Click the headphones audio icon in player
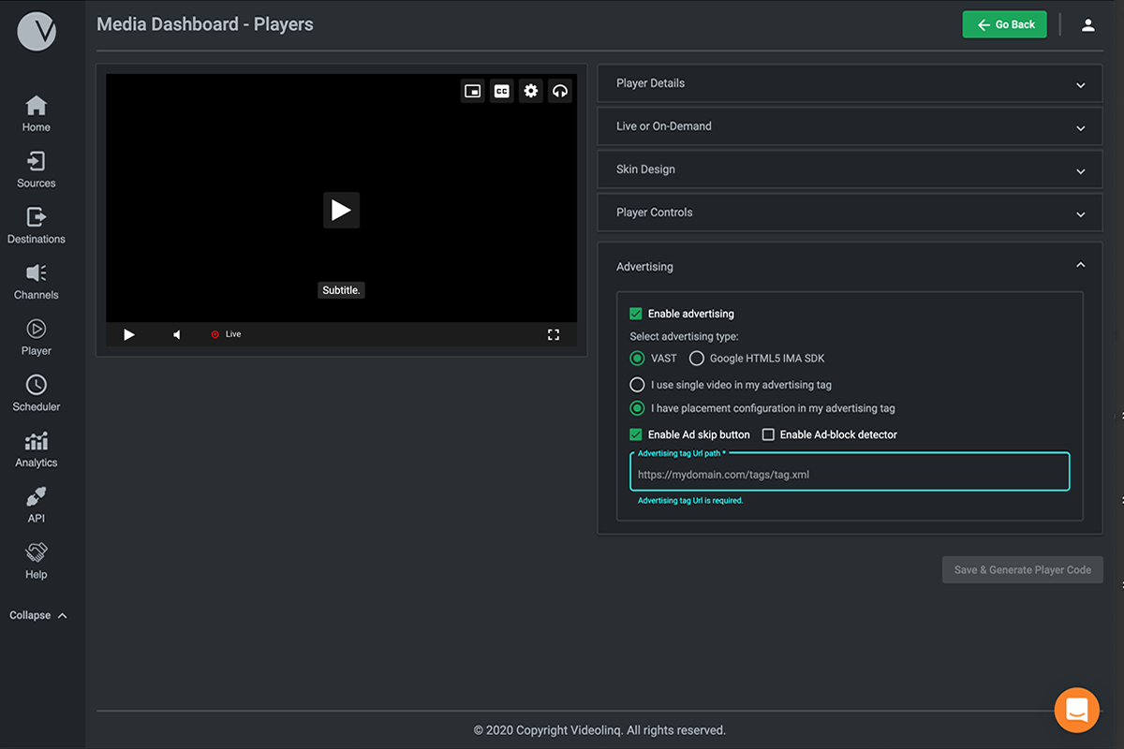This screenshot has width=1124, height=749. pos(560,91)
